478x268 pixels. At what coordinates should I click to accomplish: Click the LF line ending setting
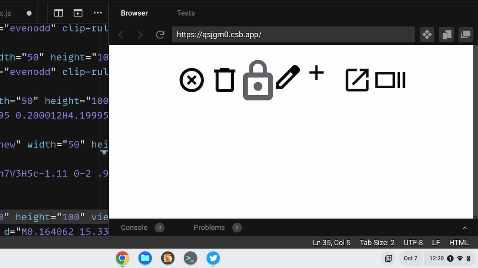pyautogui.click(x=436, y=243)
